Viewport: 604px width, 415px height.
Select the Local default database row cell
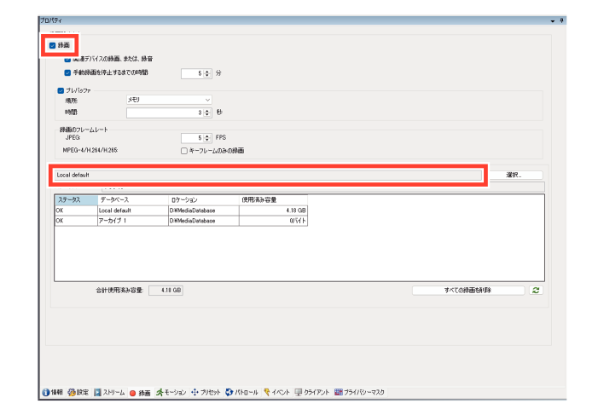pyautogui.click(x=133, y=210)
